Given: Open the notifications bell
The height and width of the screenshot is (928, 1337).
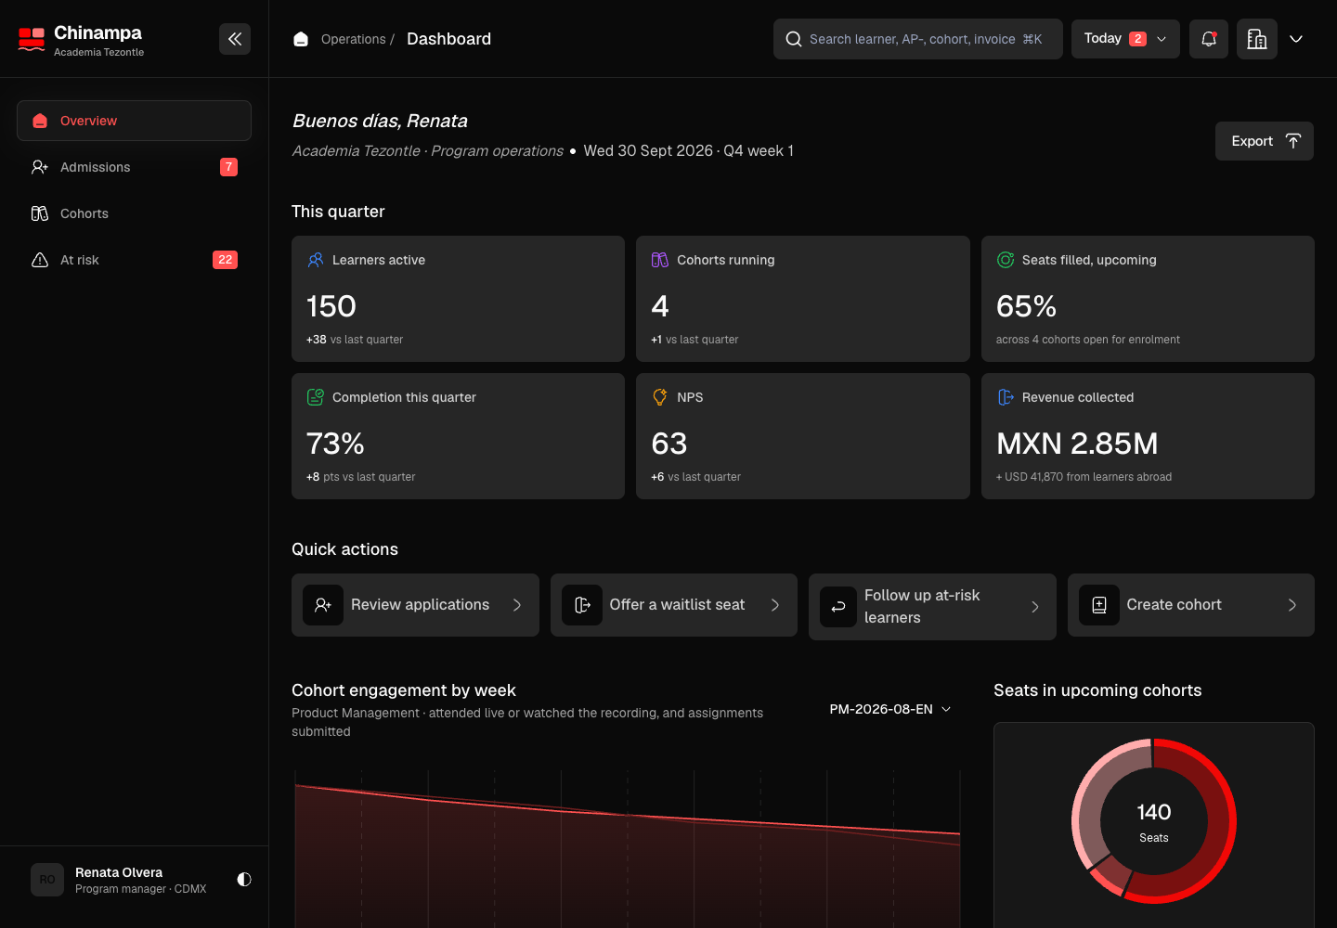Looking at the screenshot, I should click(1209, 39).
